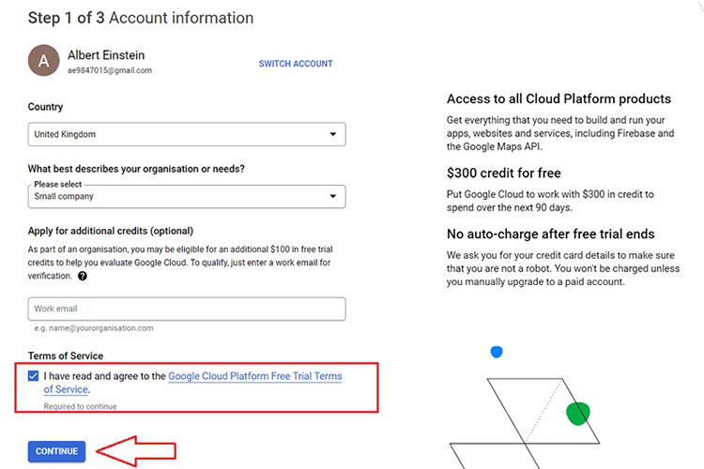This screenshot has height=469, width=704.
Task: Click the 'No auto-charge after free trial ends' heading
Action: pyautogui.click(x=550, y=234)
